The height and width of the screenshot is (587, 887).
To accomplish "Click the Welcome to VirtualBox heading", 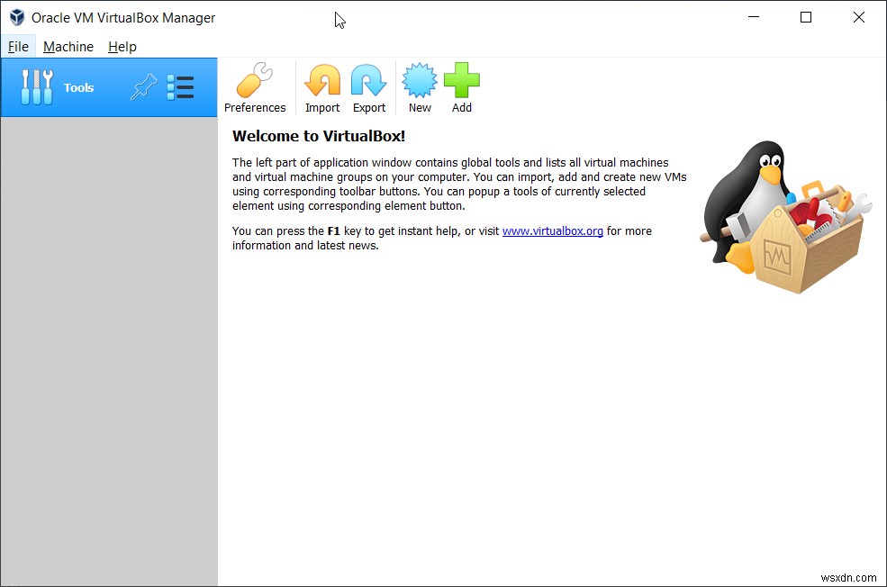I will pos(318,136).
